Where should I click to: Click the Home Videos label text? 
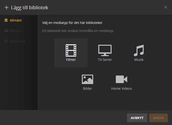121,88
